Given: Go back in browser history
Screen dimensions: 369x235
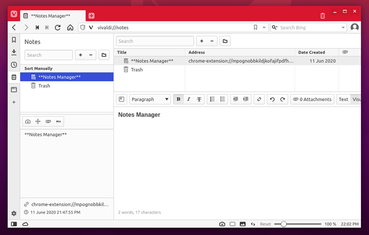Looking at the screenshot, I should click(14, 28).
